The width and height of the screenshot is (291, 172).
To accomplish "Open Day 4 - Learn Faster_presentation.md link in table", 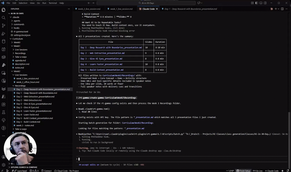I will tap(101, 64).
